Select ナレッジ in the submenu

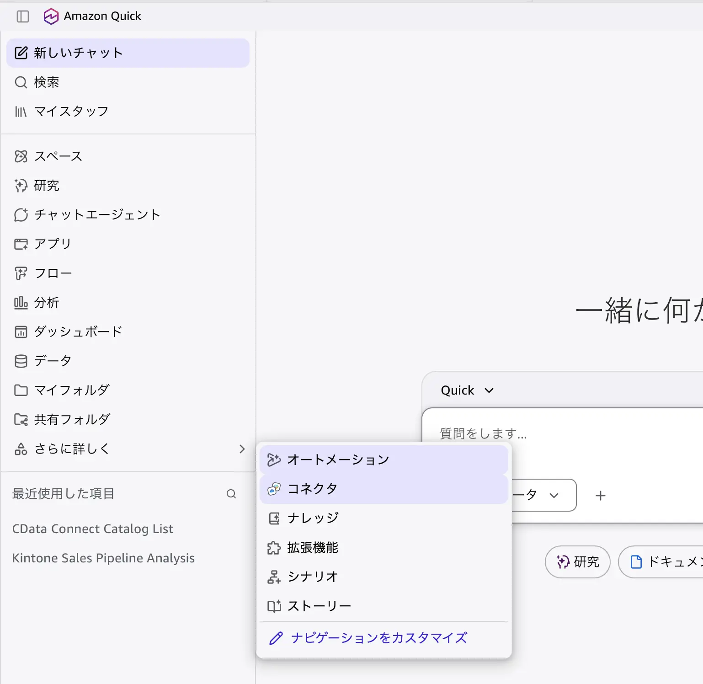point(384,518)
